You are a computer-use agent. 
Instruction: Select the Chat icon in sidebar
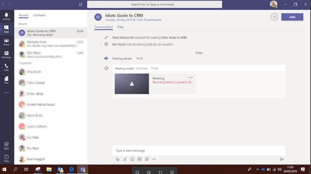[6, 29]
